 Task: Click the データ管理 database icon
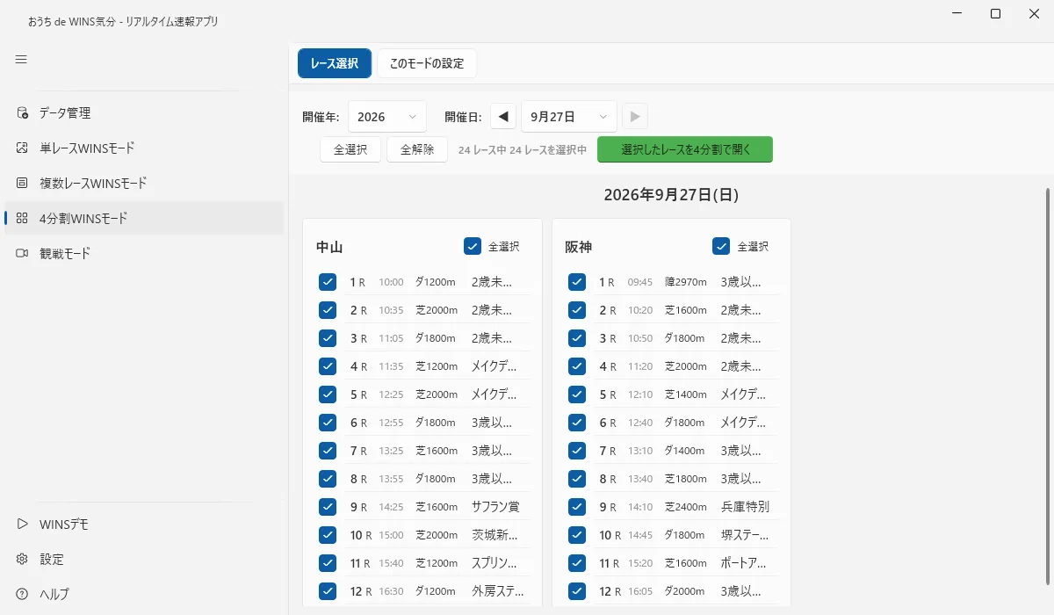23,113
